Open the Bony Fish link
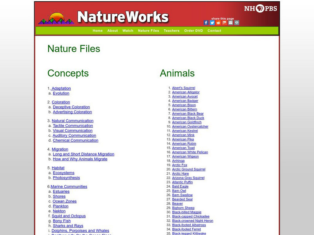Image resolution: width=314 pixels, height=235 pixels. [x=62, y=221]
